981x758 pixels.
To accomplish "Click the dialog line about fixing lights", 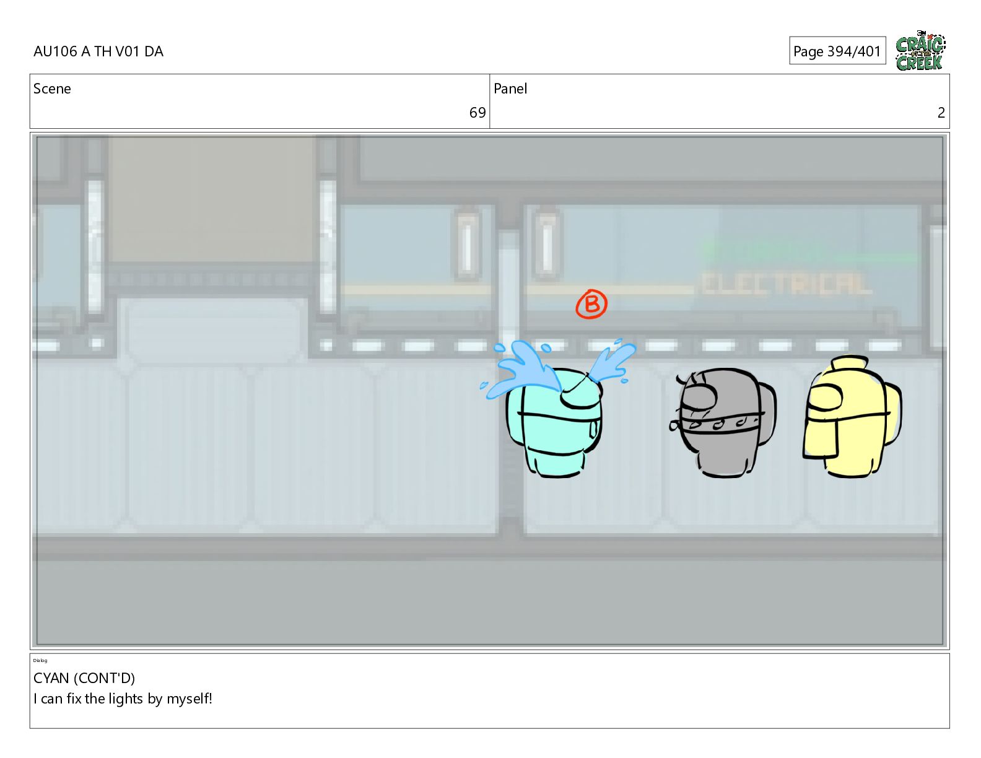I will (x=123, y=699).
